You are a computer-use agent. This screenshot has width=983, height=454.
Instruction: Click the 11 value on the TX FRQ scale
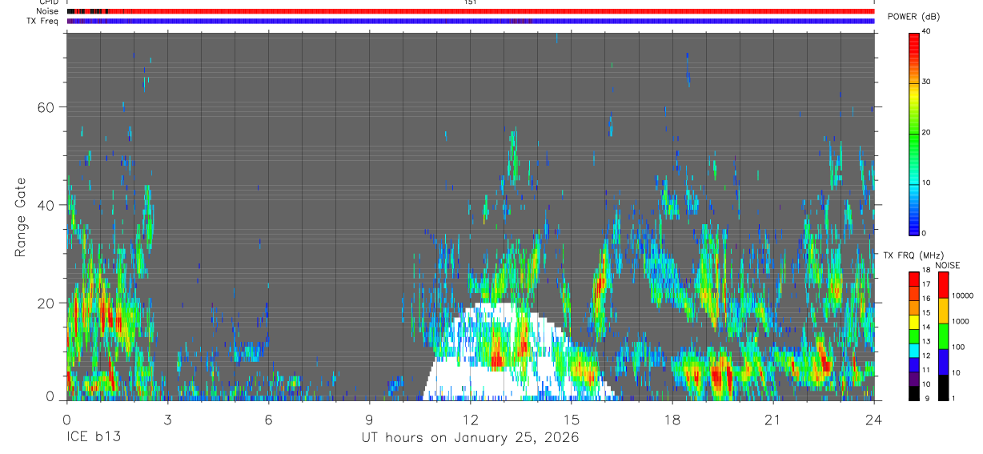pos(925,370)
